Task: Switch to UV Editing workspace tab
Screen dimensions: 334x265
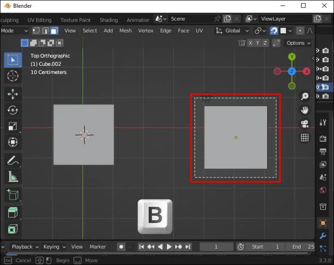Action: (x=39, y=20)
